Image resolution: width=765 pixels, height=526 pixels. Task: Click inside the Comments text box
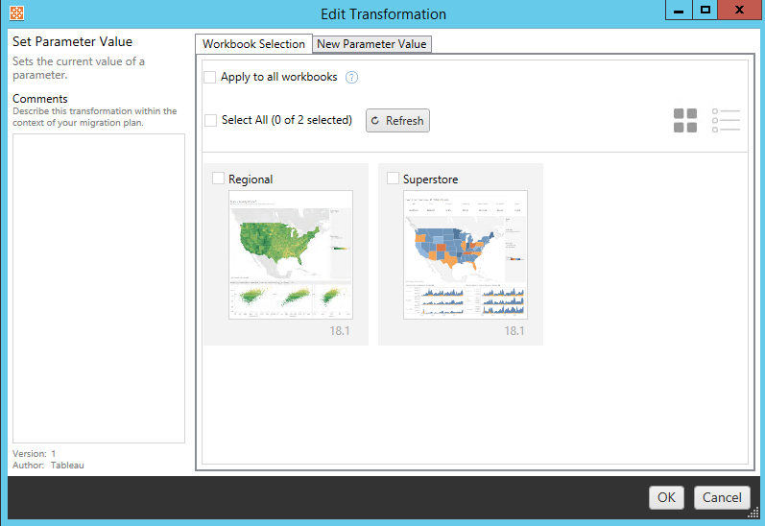(x=98, y=288)
